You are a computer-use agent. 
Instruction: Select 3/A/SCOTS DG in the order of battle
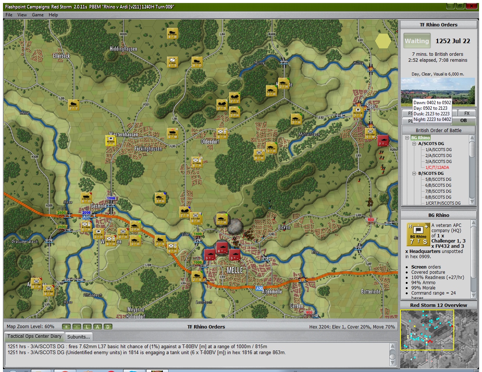[438, 161]
